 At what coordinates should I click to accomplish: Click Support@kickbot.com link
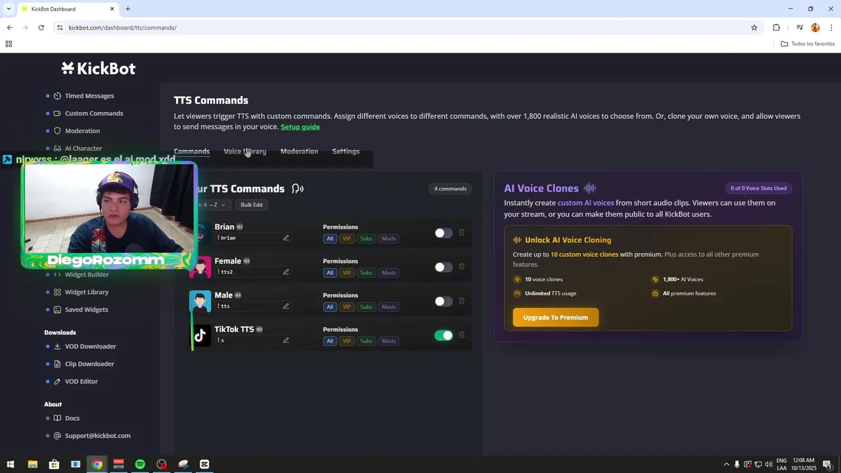pos(98,436)
